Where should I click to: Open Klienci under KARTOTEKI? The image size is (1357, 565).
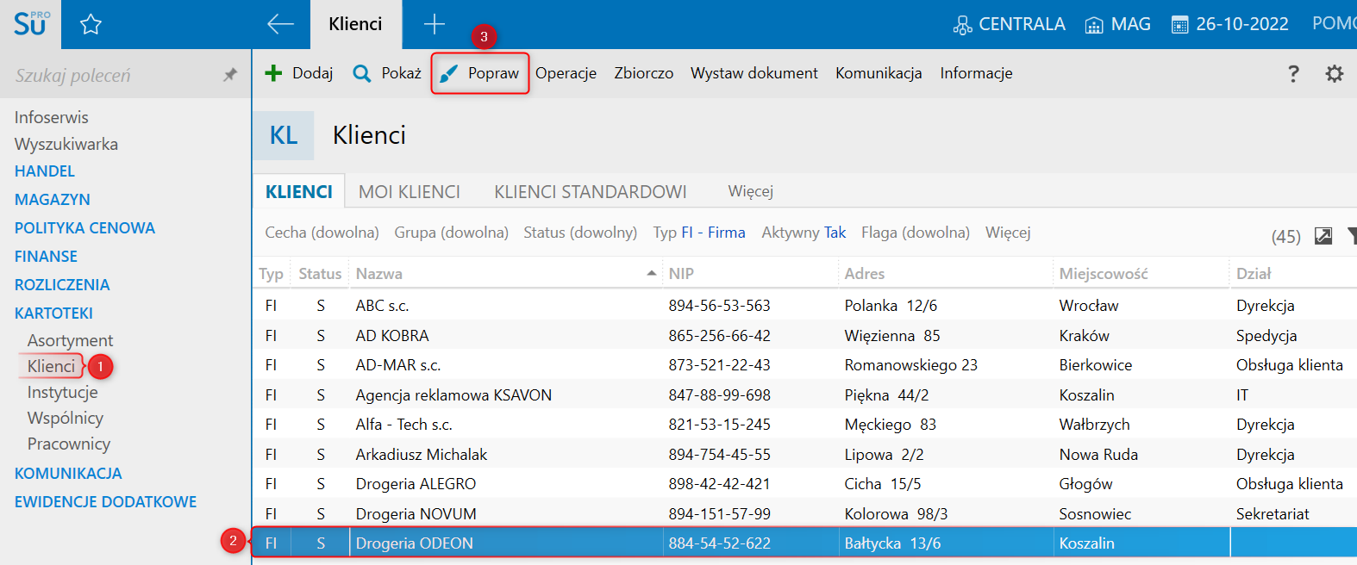click(x=51, y=366)
